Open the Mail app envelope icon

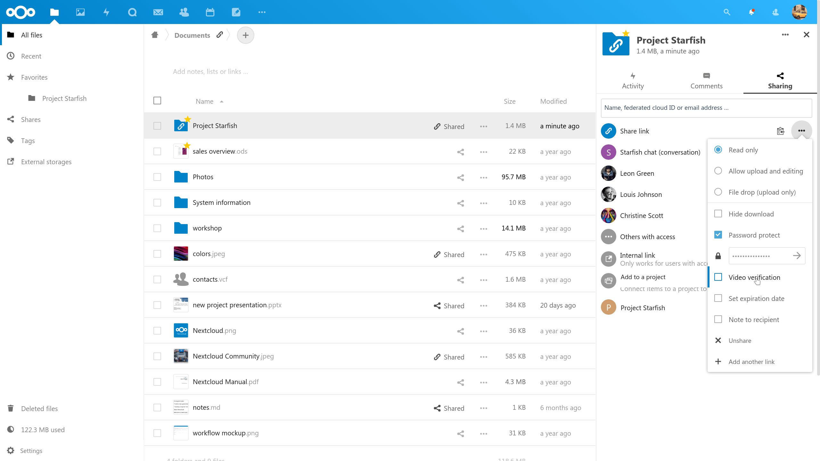158,12
